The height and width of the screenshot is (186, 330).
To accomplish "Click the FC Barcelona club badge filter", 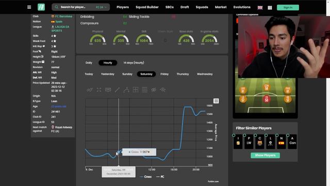I will (260, 143).
